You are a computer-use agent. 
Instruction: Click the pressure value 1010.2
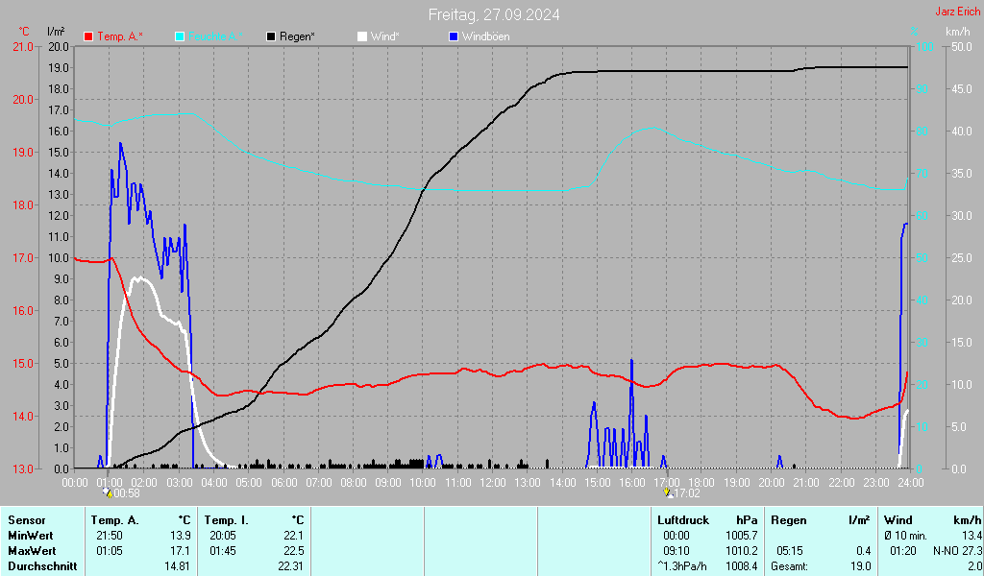coord(741,551)
